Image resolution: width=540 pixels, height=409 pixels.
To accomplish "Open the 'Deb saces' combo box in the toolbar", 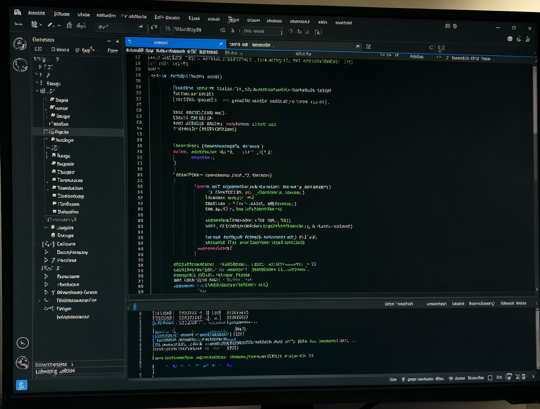I will [x=262, y=31].
